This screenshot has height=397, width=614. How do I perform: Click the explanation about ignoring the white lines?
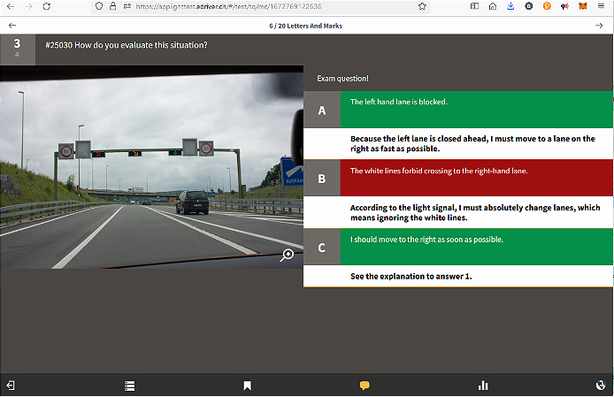coord(475,212)
